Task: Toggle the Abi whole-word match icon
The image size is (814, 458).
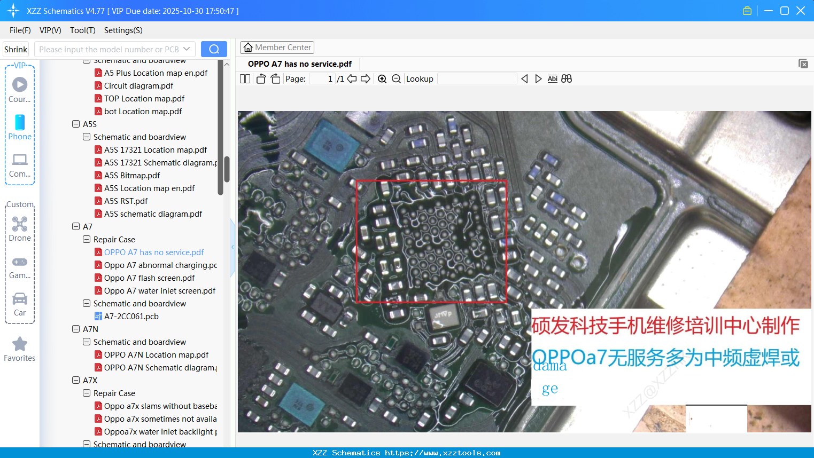Action: click(x=553, y=79)
